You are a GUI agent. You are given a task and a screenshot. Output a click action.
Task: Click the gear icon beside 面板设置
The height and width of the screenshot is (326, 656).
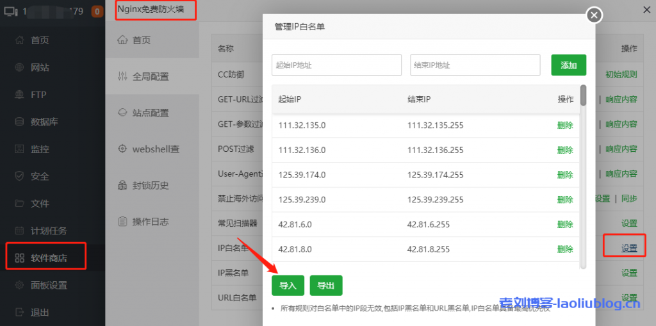19,286
